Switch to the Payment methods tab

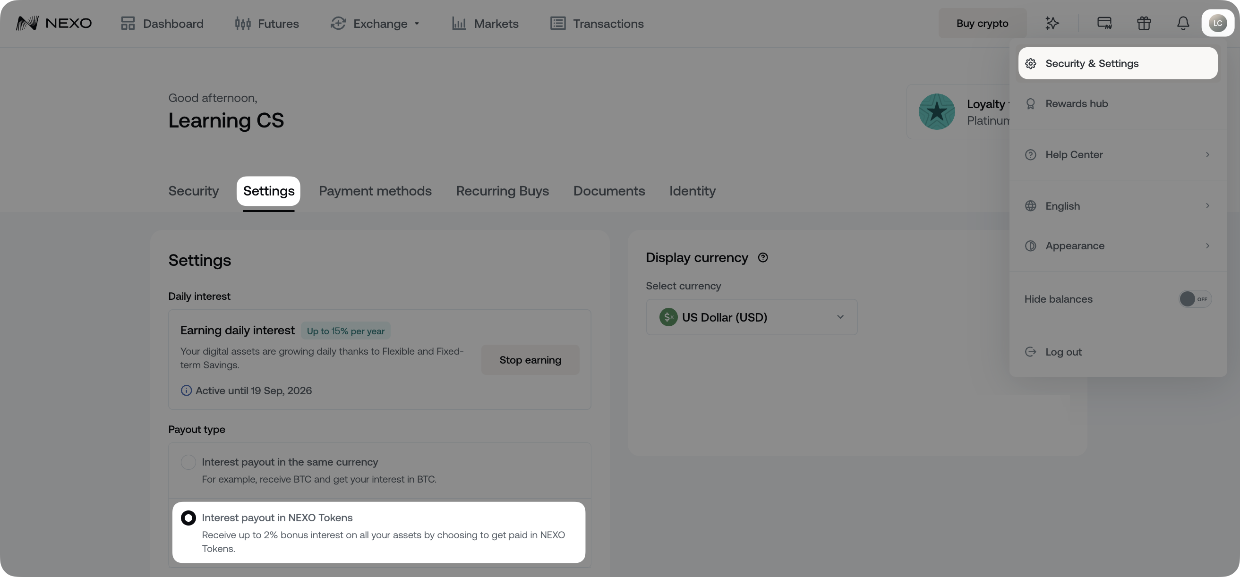click(x=375, y=191)
